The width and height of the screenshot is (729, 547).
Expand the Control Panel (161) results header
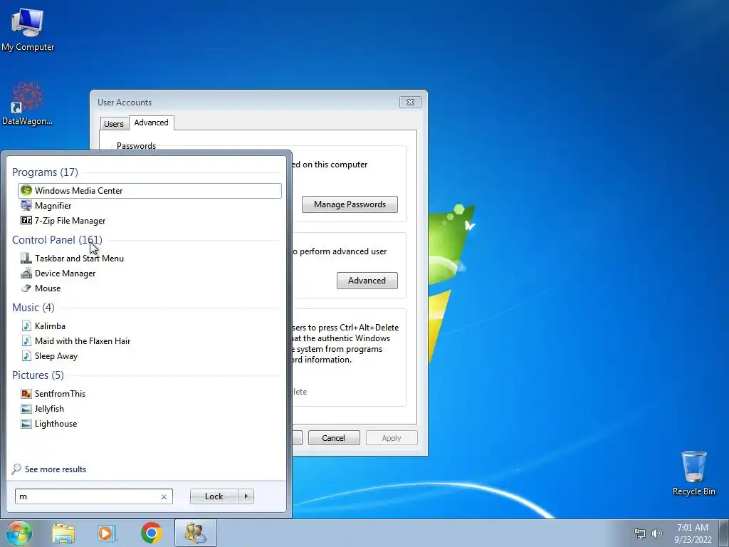point(57,239)
